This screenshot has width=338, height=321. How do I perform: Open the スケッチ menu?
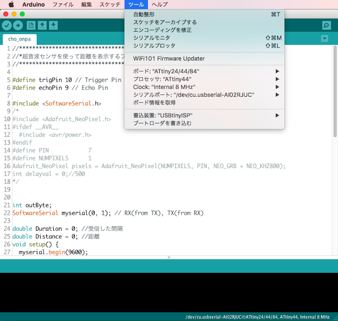pos(110,4)
